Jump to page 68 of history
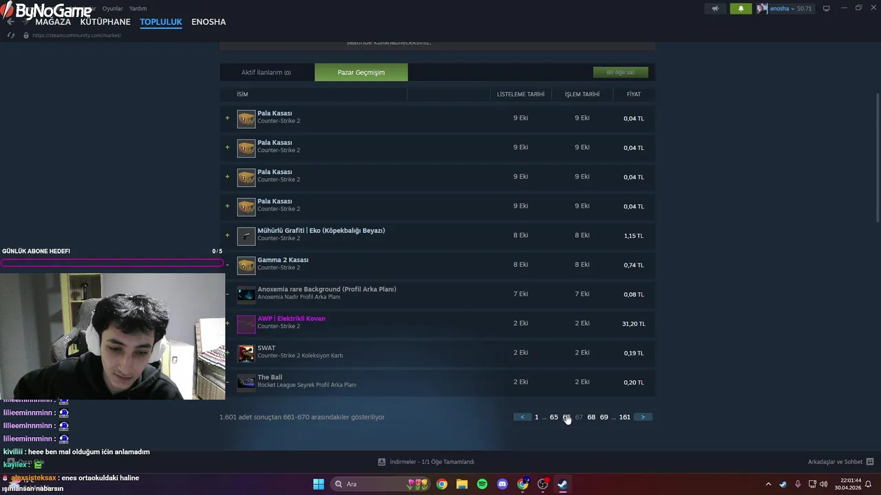 (x=591, y=417)
